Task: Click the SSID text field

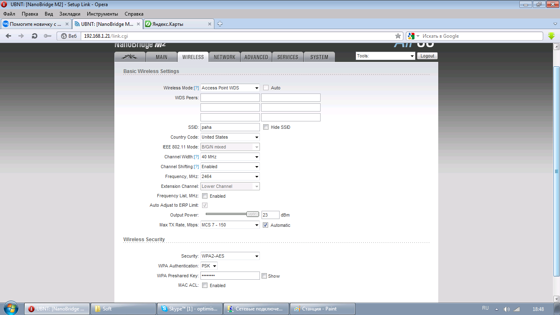Action: pyautogui.click(x=230, y=127)
